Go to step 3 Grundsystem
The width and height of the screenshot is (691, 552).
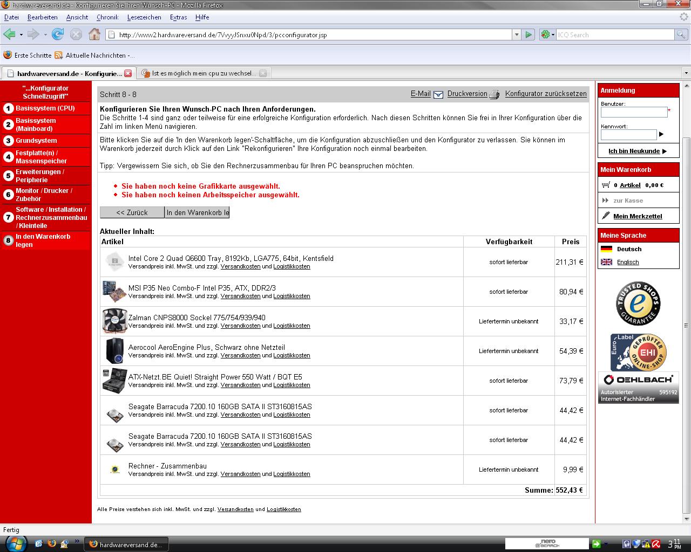tap(45, 141)
